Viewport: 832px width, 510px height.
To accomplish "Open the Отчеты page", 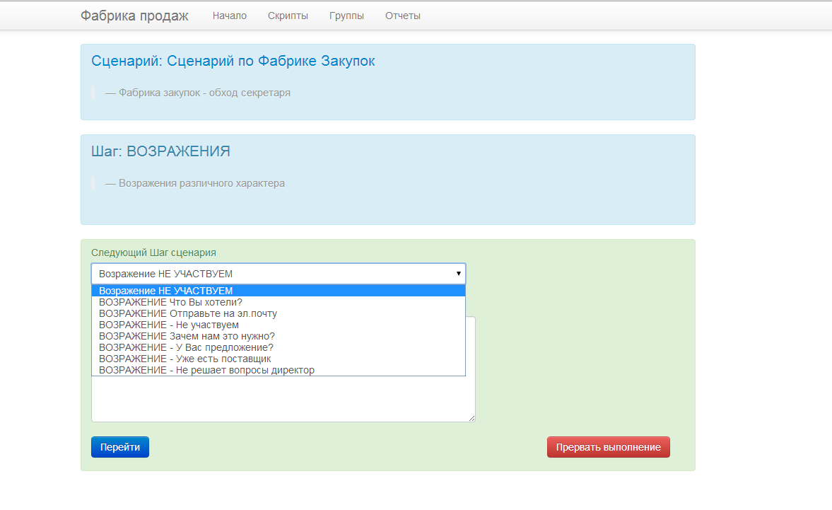I will pos(403,16).
